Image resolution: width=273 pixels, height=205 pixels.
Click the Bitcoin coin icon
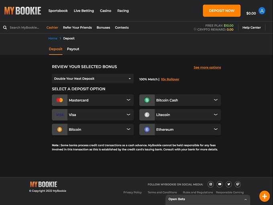59,130
